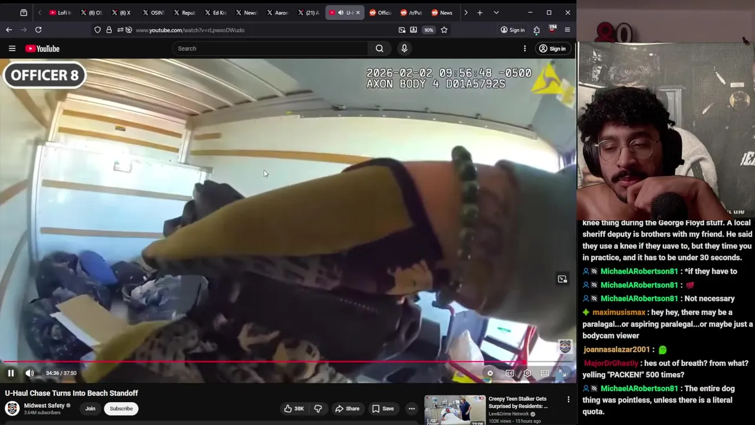
Task: Go to YouTube home via logo
Action: coord(42,48)
